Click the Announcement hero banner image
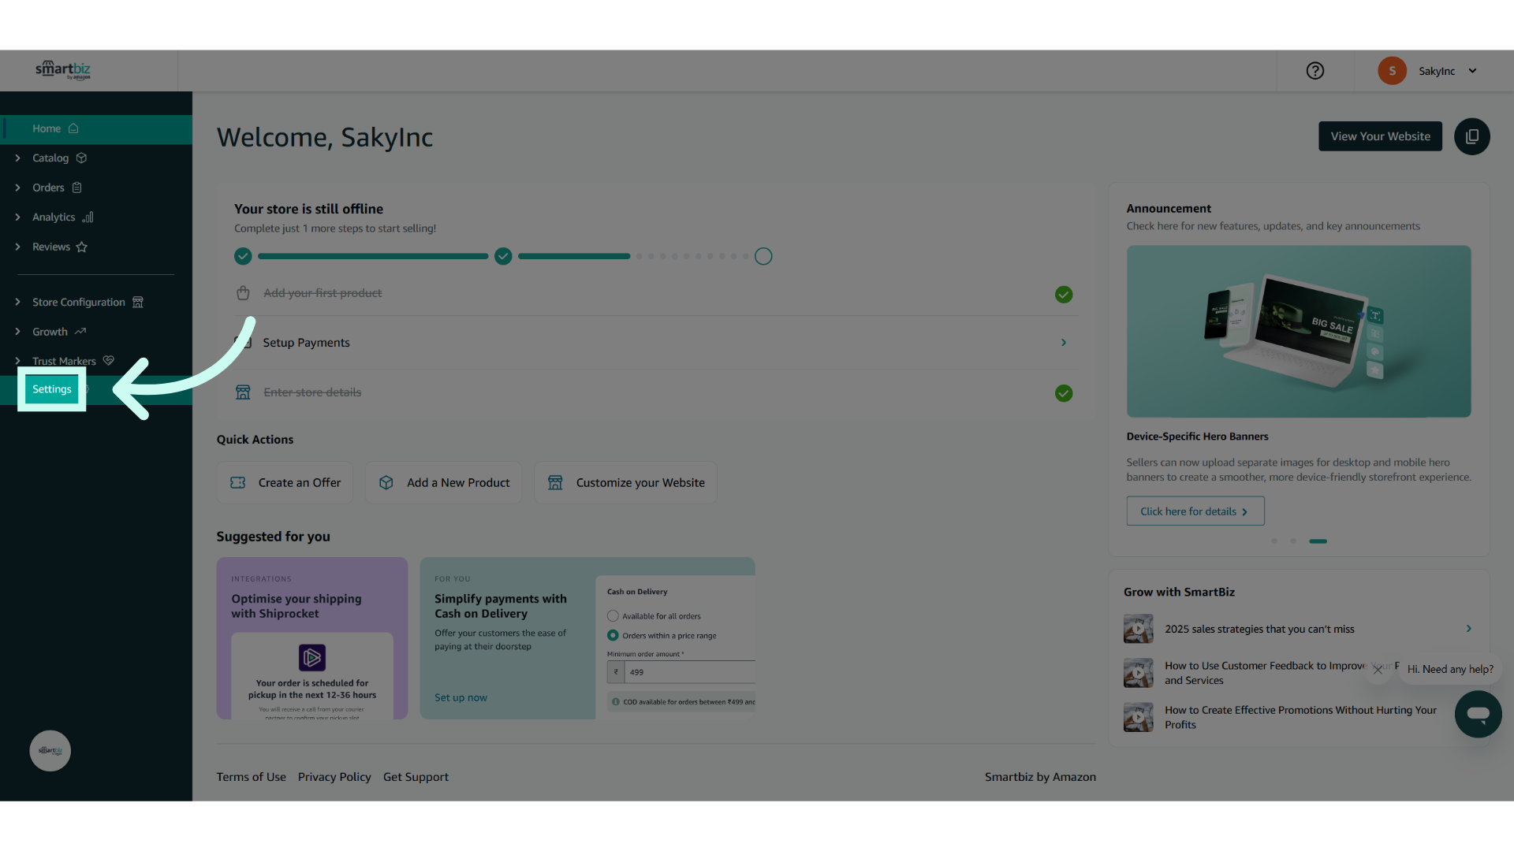This screenshot has height=851, width=1514. pos(1299,332)
